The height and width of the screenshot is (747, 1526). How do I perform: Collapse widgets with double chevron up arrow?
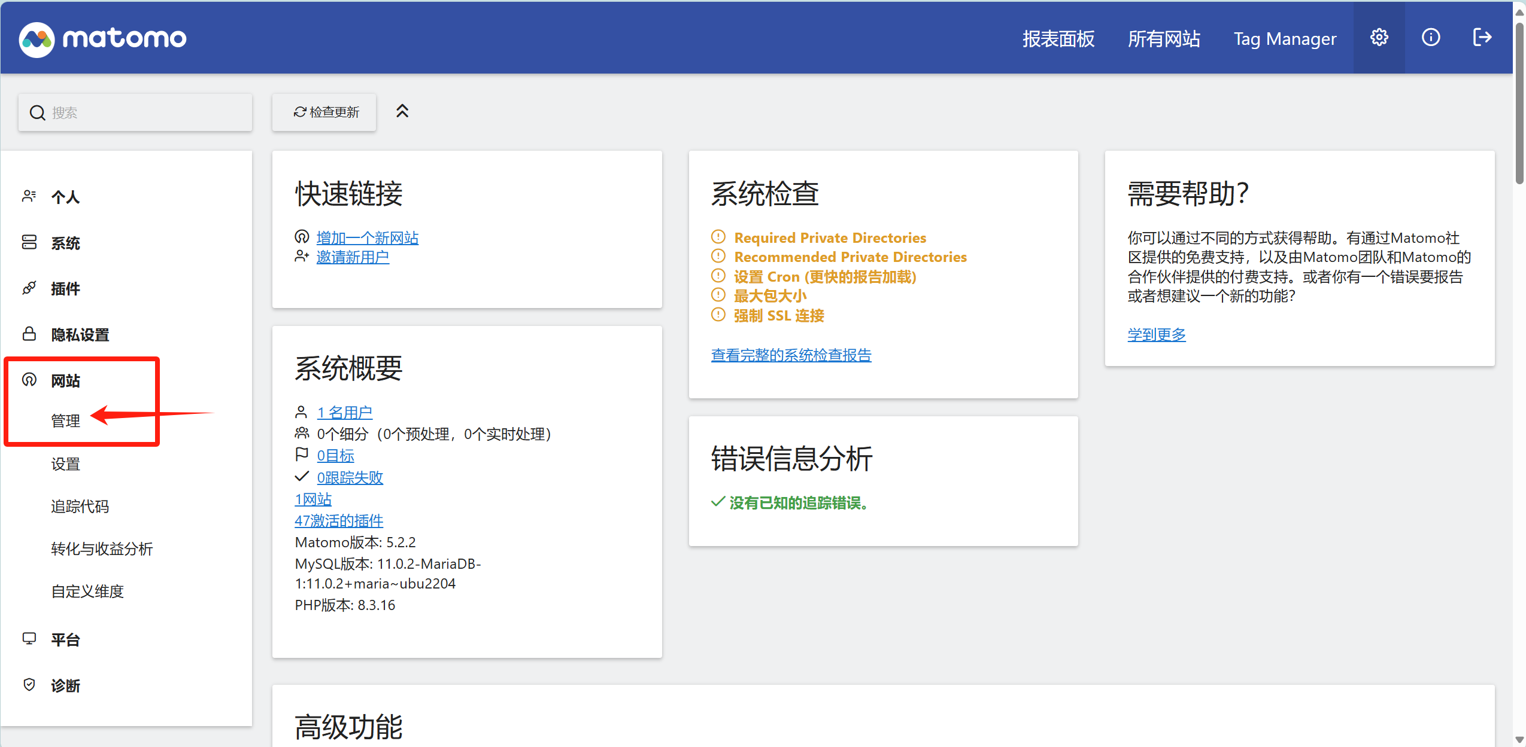pos(402,111)
